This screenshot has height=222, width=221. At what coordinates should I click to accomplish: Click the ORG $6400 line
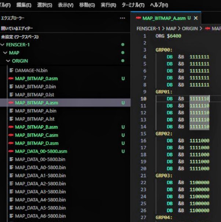(168, 36)
